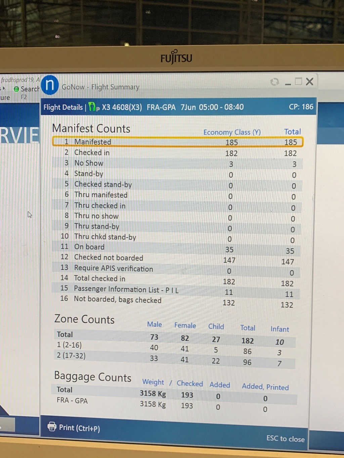Image resolution: width=344 pixels, height=458 pixels.
Task: Minimize the Flight Summary window
Action: [x=288, y=82]
